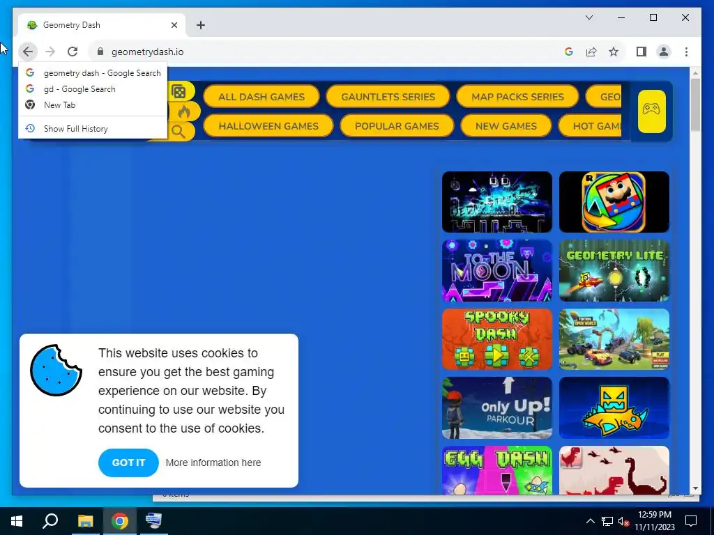The image size is (714, 535).
Task: Accept cookies with GOT IT button
Action: (x=128, y=463)
